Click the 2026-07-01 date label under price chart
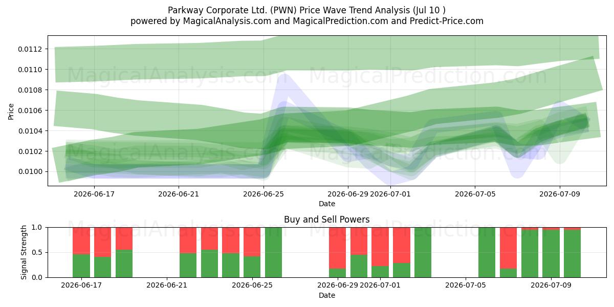The image size is (614, 307). [390, 194]
